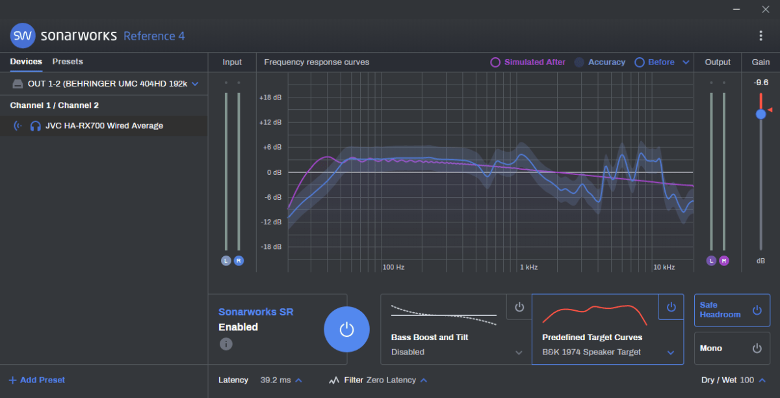Close the Reference 4 window
780x398 pixels.
click(x=765, y=9)
